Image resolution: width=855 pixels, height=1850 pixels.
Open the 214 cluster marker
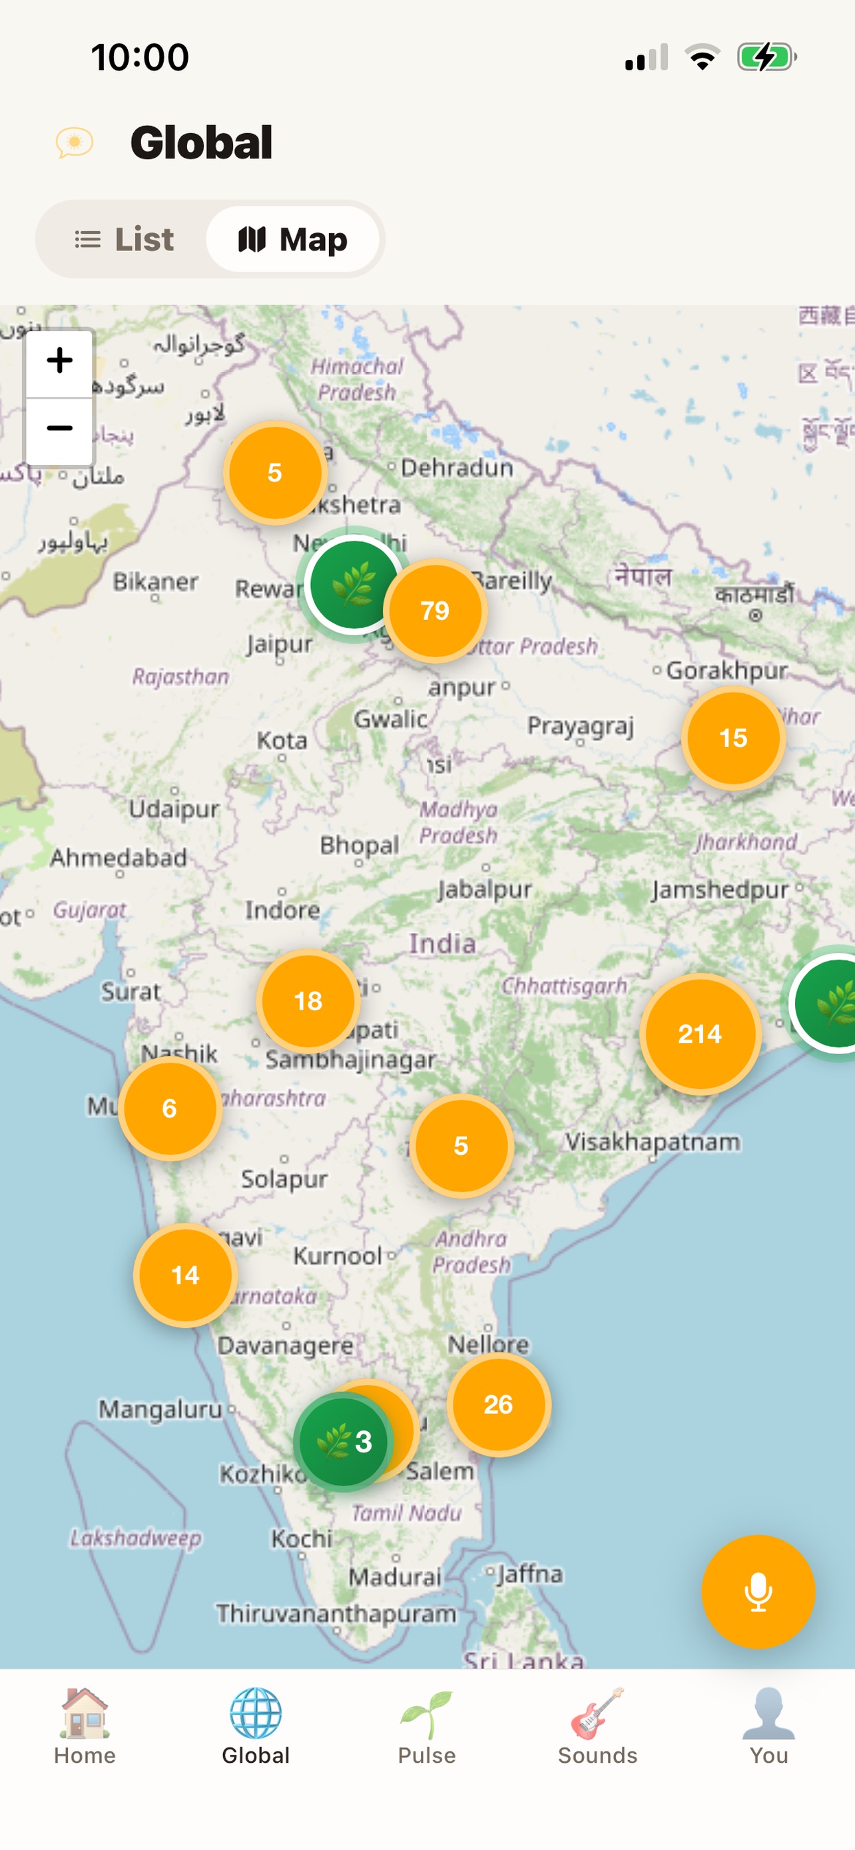[x=700, y=1034]
